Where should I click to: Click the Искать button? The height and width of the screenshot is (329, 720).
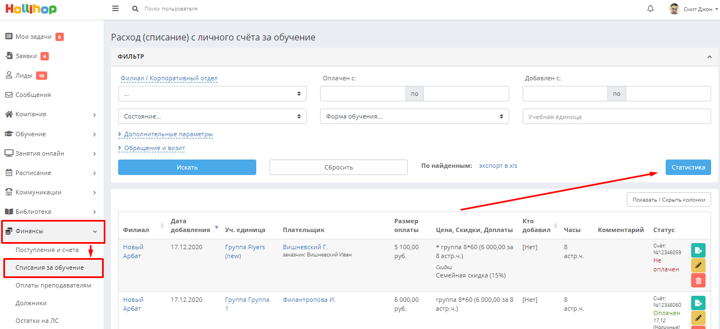(187, 167)
